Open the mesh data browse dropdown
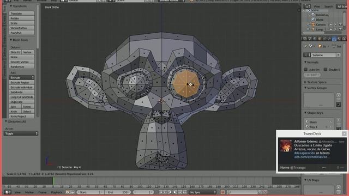349x196 pixels. point(307,55)
